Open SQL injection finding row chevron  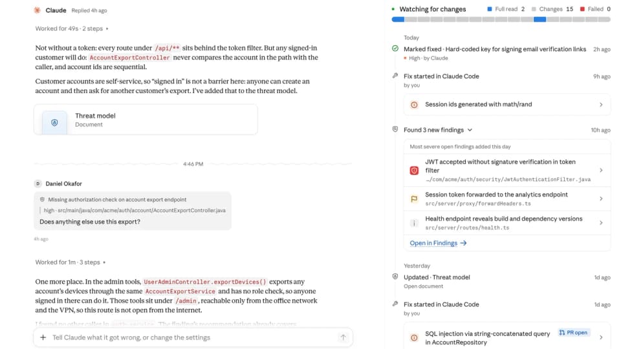pyautogui.click(x=601, y=337)
